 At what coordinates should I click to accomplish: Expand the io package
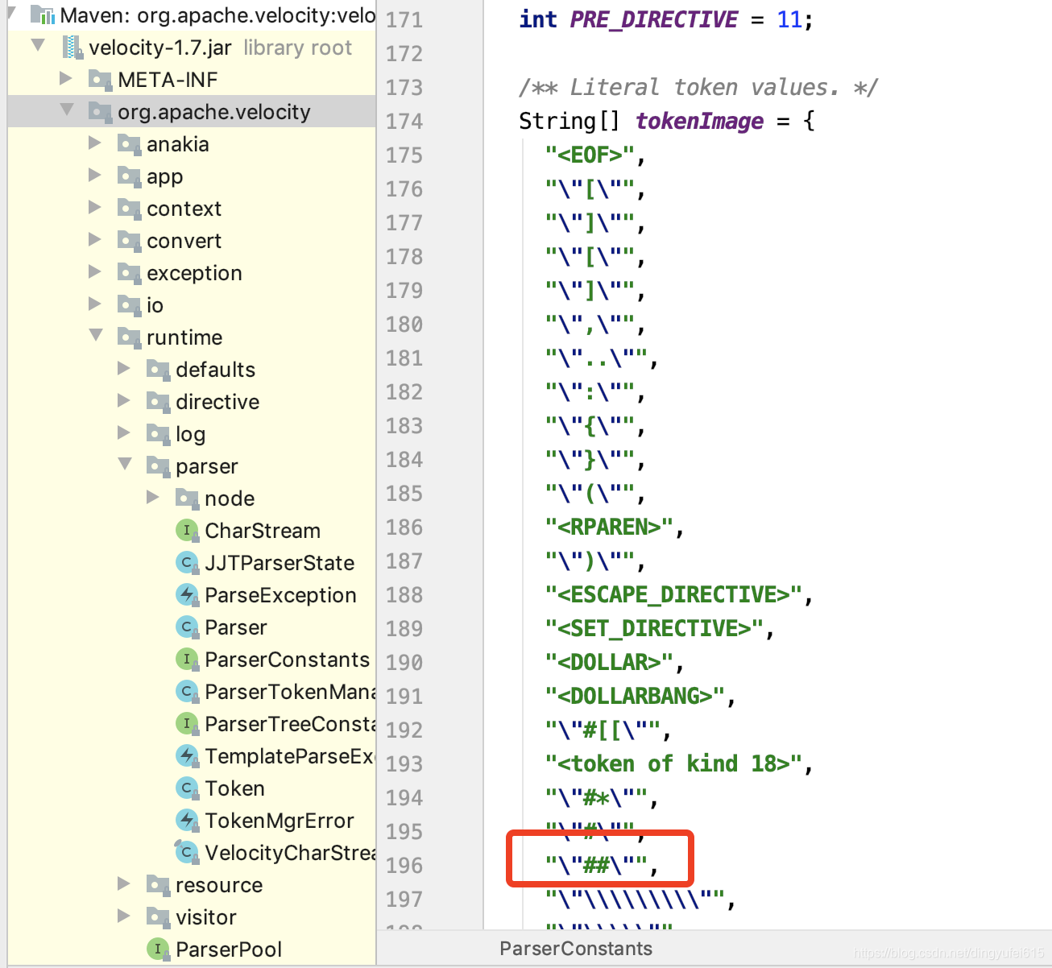click(95, 304)
